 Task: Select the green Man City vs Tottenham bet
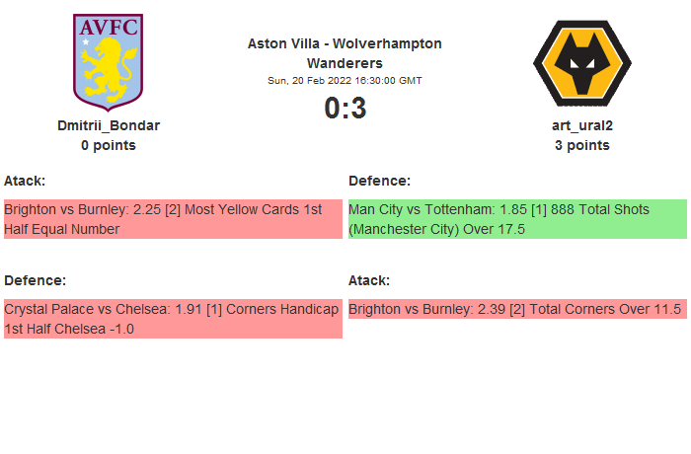[x=517, y=219]
